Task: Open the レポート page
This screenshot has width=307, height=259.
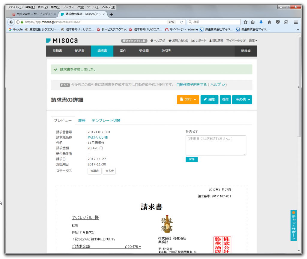Action: (199, 41)
